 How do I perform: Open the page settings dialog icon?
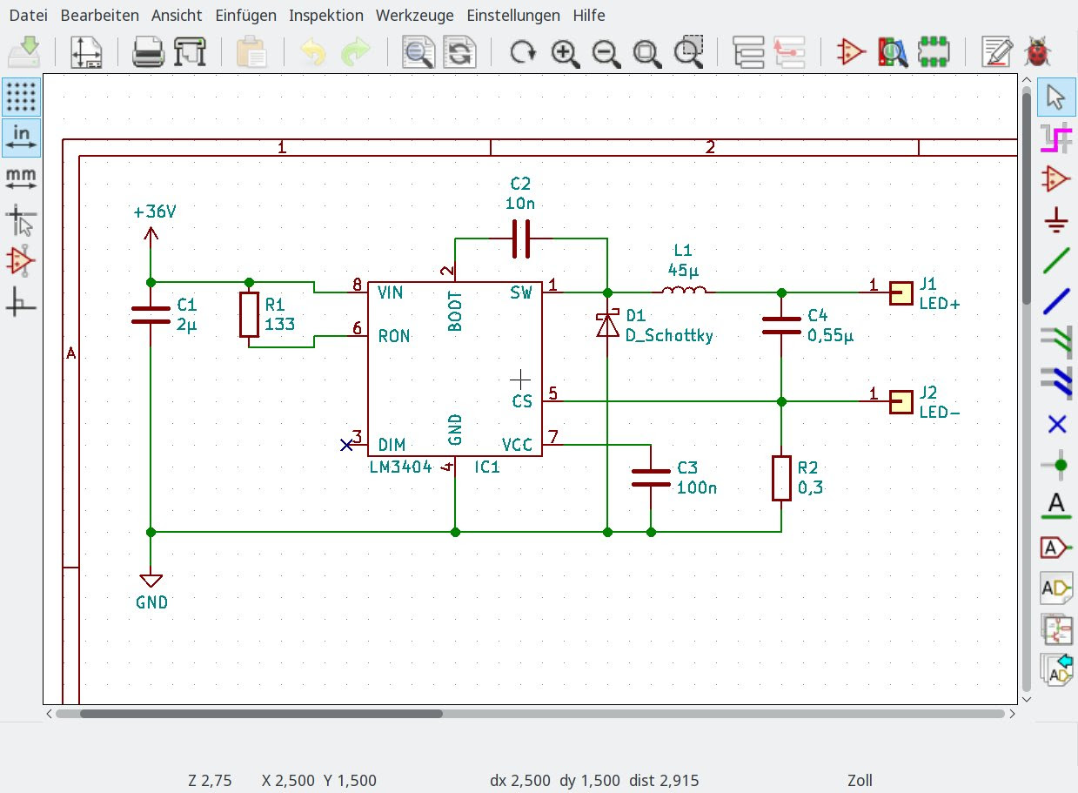pos(86,52)
